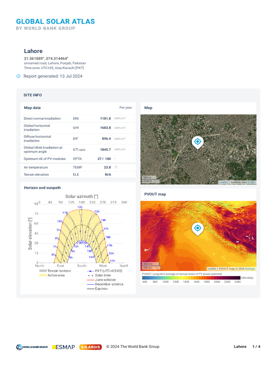Click the 'Solar azimuth [°]' axis title
This screenshot has height=368, width=276.
pos(82,197)
